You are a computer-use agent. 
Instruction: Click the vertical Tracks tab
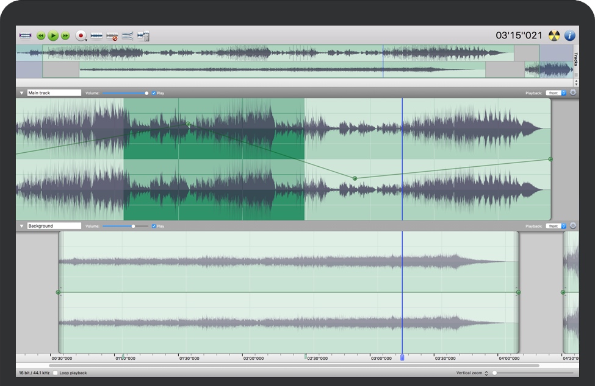(575, 59)
